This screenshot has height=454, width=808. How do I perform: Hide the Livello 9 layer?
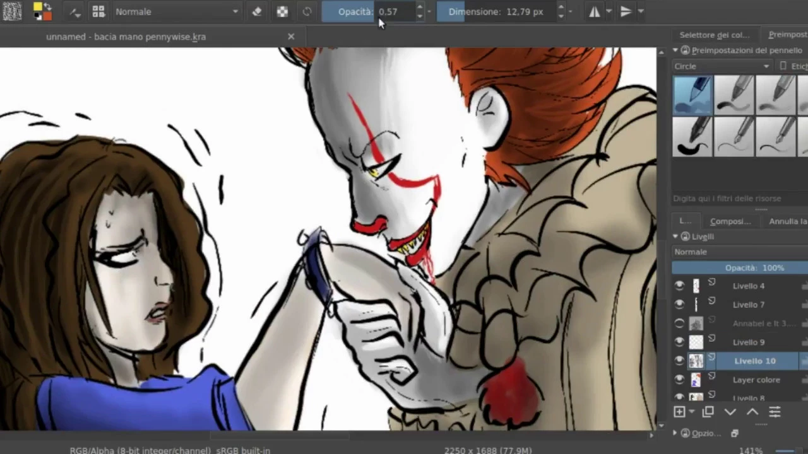click(x=679, y=342)
